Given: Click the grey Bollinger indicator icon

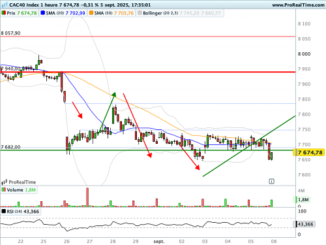Looking at the screenshot, I should coord(140,13).
